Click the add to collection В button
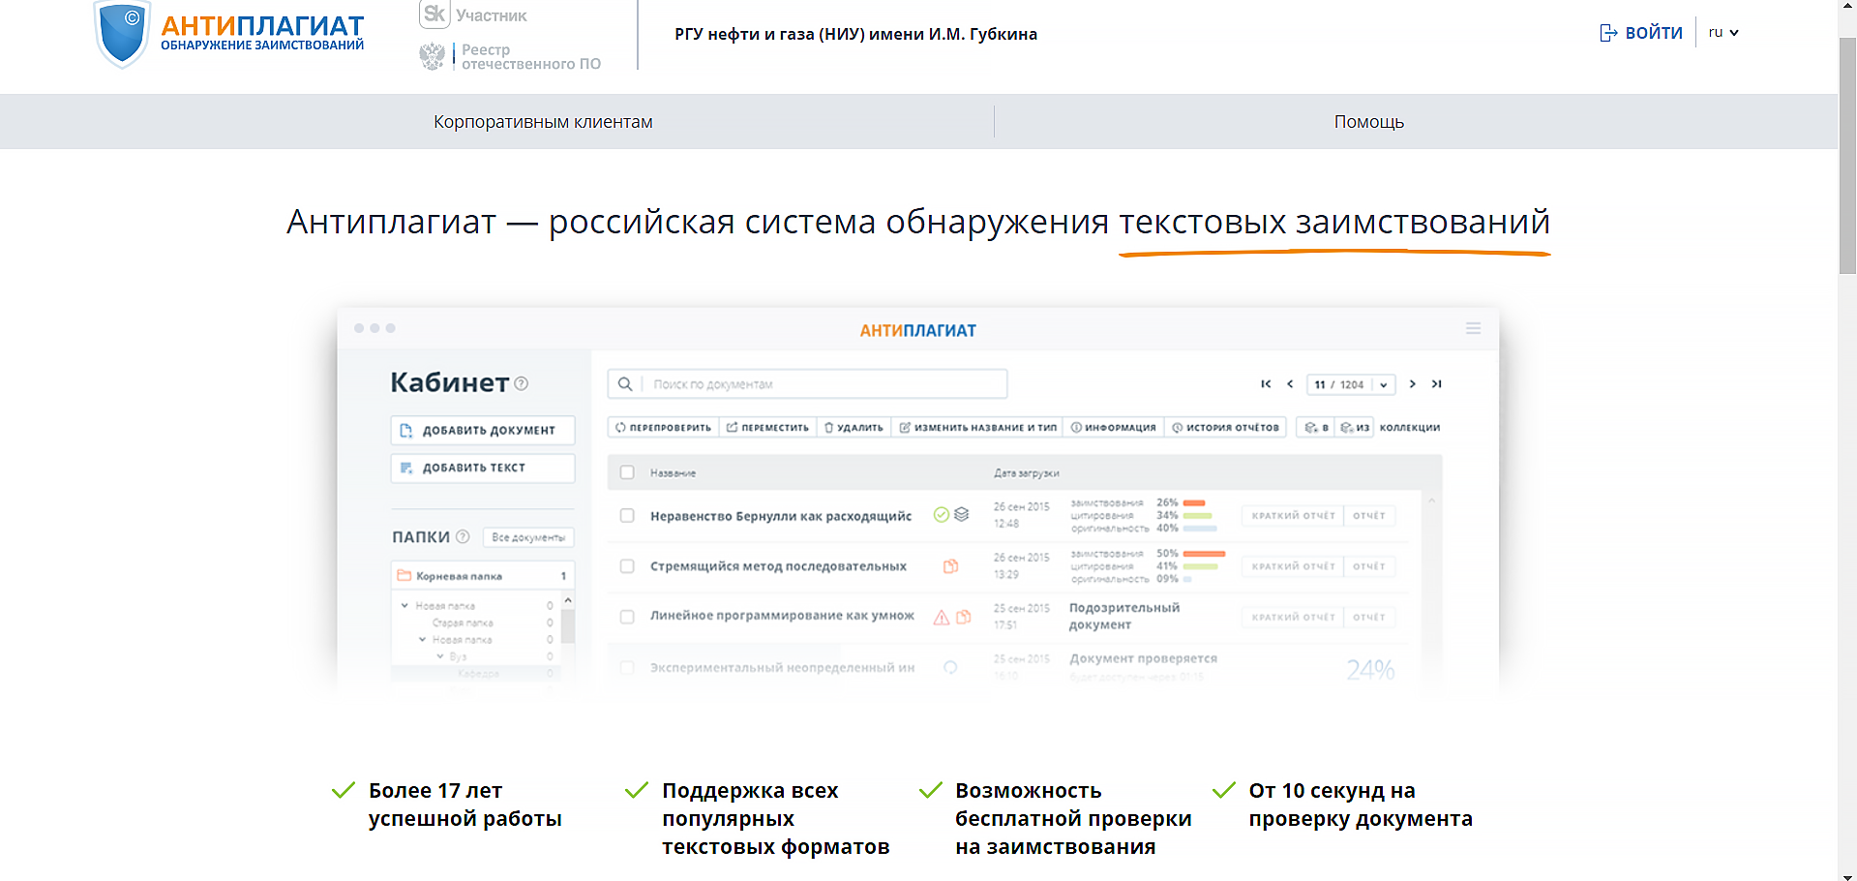The image size is (1857, 881). tap(1316, 427)
